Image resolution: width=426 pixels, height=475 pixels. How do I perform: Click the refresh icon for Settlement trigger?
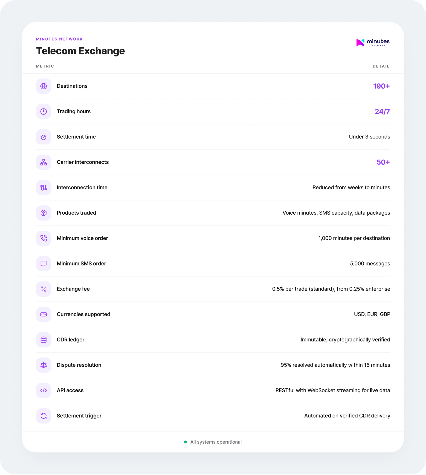point(43,416)
